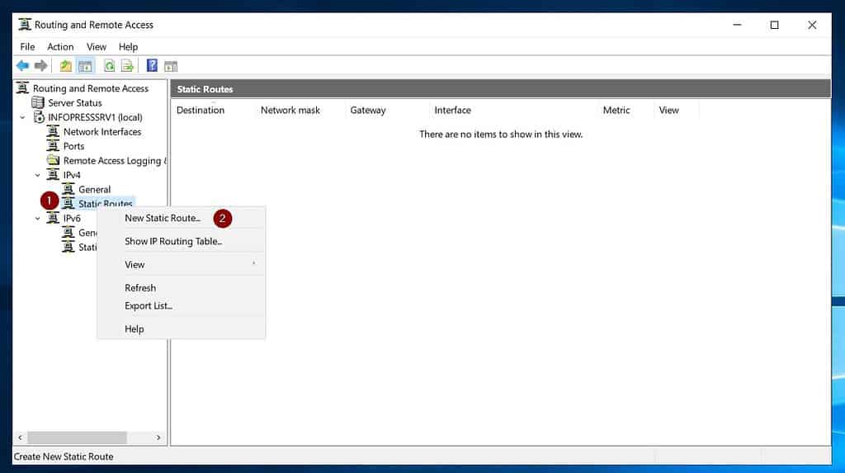This screenshot has width=845, height=473.
Task: Open the Help toolbar icon with question mark
Action: coord(152,66)
